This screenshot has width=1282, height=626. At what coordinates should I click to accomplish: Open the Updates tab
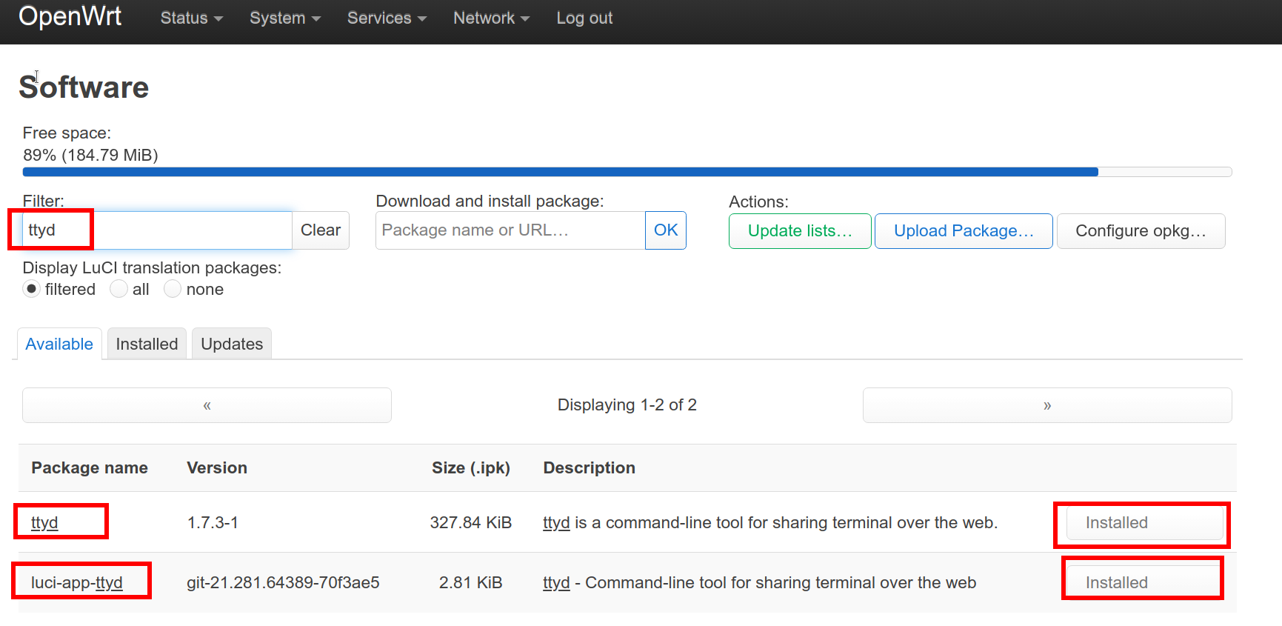pyautogui.click(x=232, y=344)
